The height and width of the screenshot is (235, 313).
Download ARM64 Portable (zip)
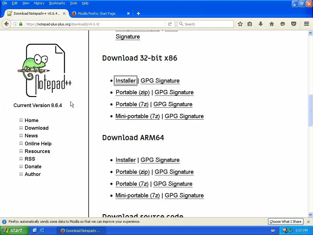click(x=133, y=172)
